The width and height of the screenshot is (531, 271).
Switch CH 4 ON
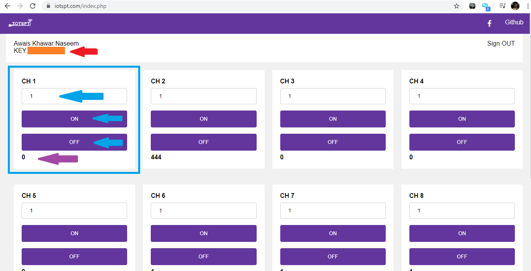(x=462, y=119)
